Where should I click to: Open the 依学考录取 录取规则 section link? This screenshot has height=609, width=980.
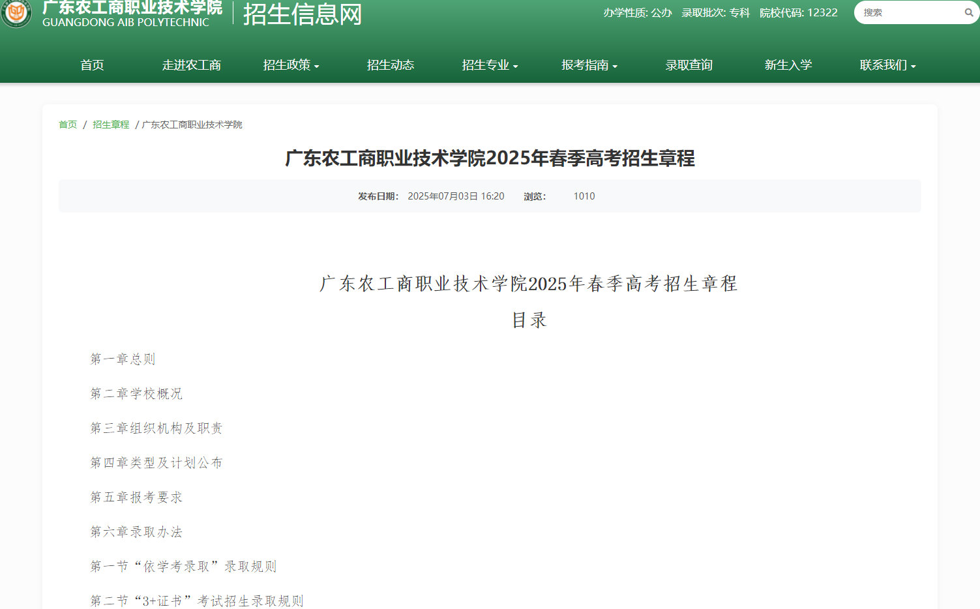(183, 566)
